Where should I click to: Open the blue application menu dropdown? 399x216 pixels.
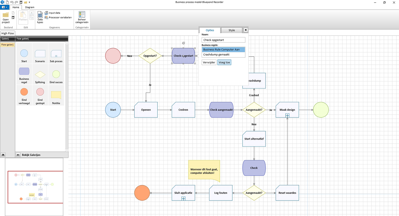coord(5,7)
